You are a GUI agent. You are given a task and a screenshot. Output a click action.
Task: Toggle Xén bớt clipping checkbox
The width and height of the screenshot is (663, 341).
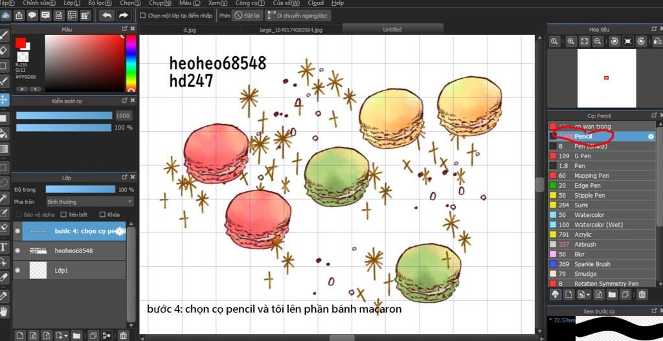(x=63, y=214)
